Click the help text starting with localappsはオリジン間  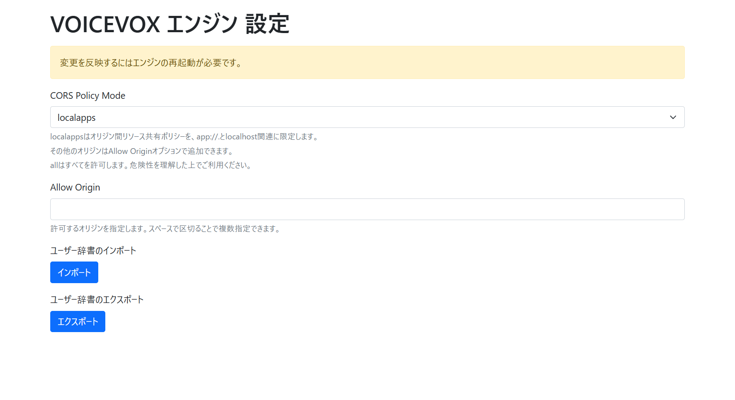(184, 137)
